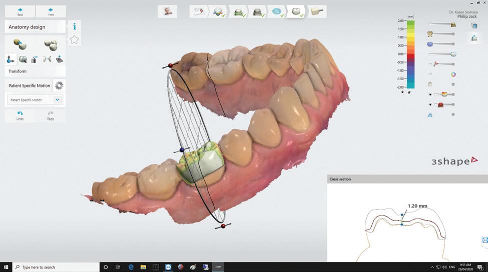
Task: Click the Cross section panel header
Action: 407,179
